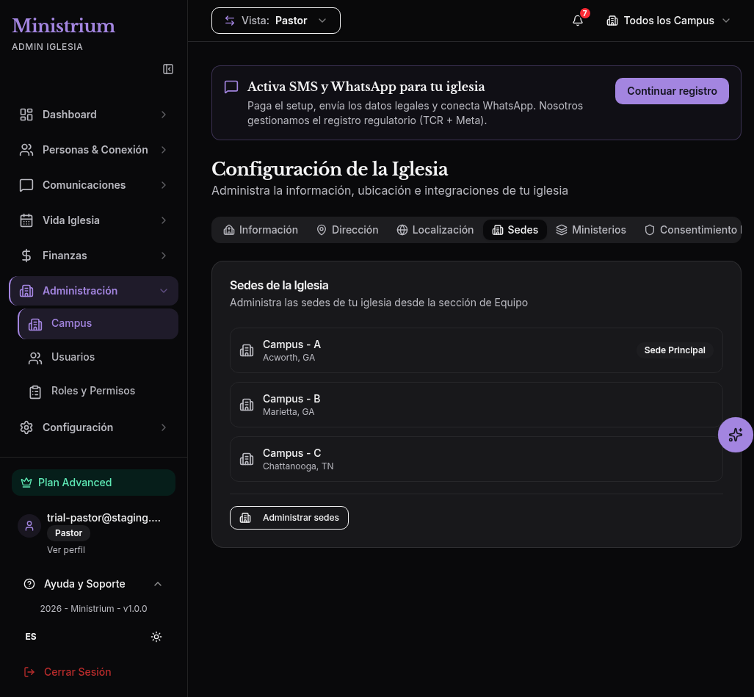
Task: Click the Dashboard grid icon
Action: (26, 115)
